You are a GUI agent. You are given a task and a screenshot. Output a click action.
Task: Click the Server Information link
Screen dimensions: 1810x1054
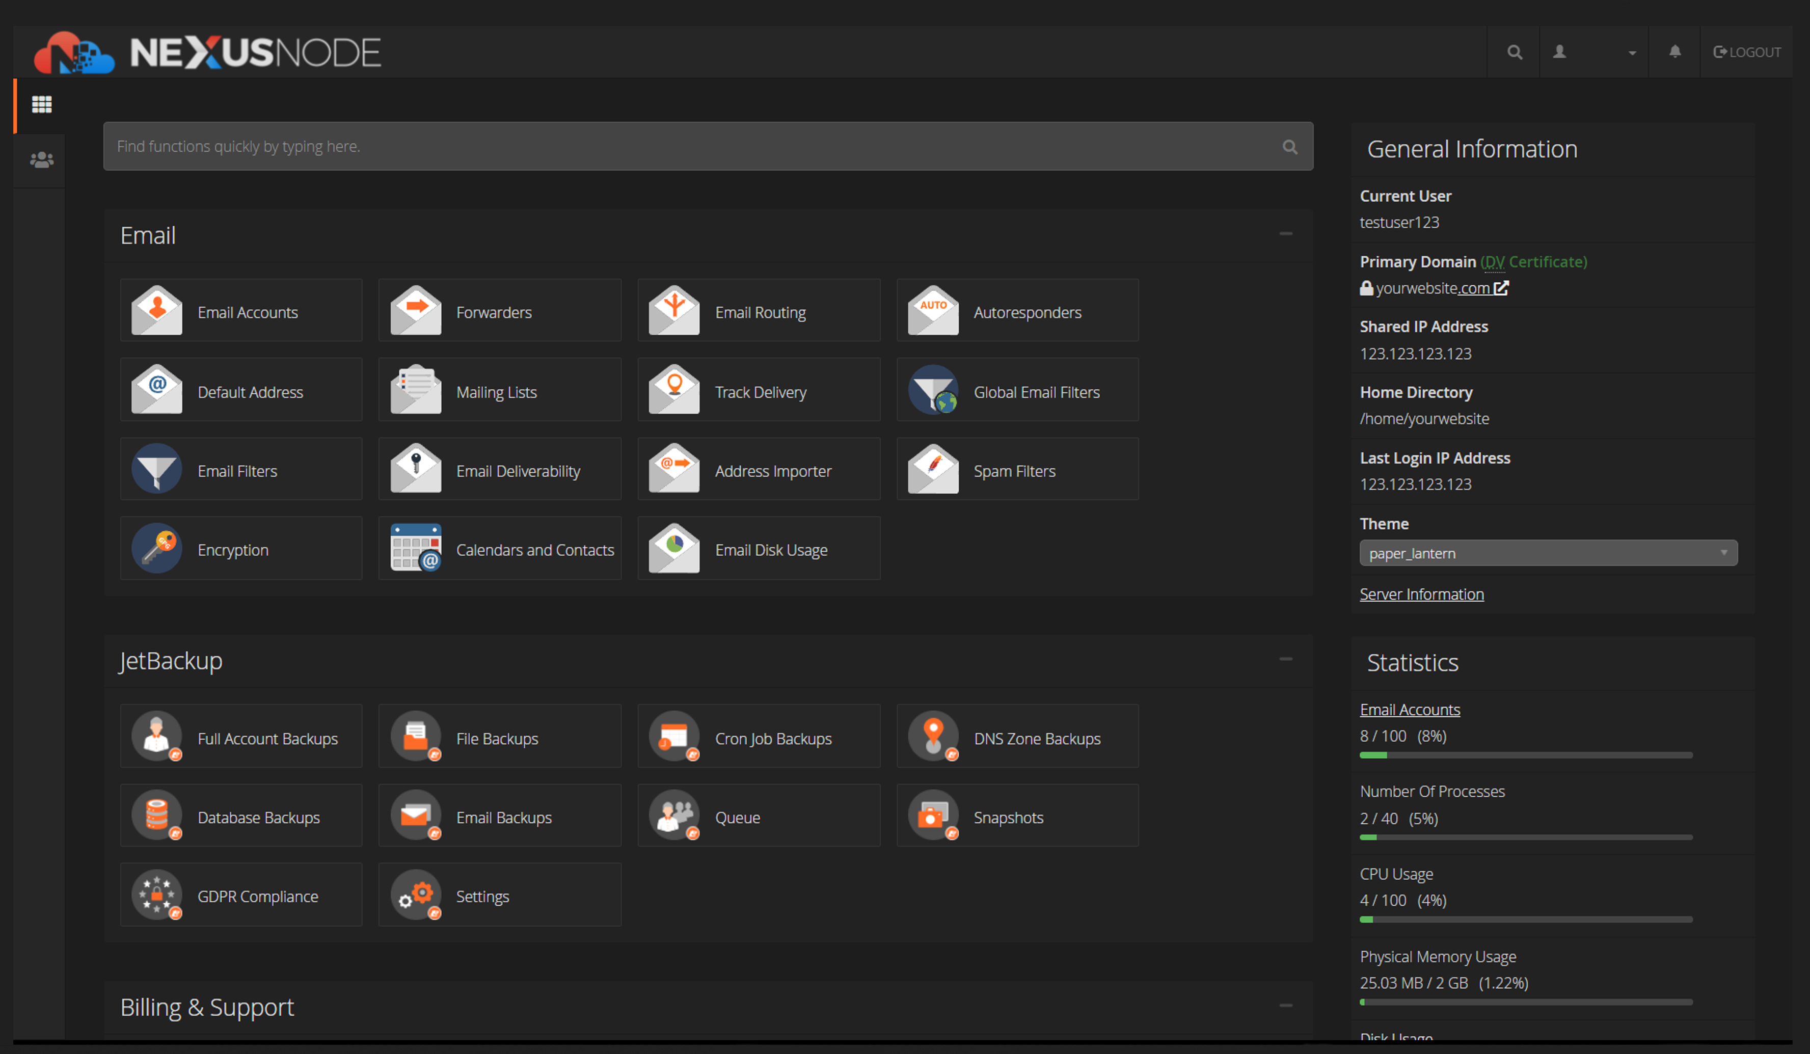1421,594
